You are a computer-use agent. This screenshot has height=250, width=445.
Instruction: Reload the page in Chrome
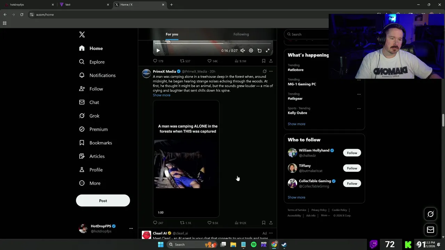click(x=22, y=15)
